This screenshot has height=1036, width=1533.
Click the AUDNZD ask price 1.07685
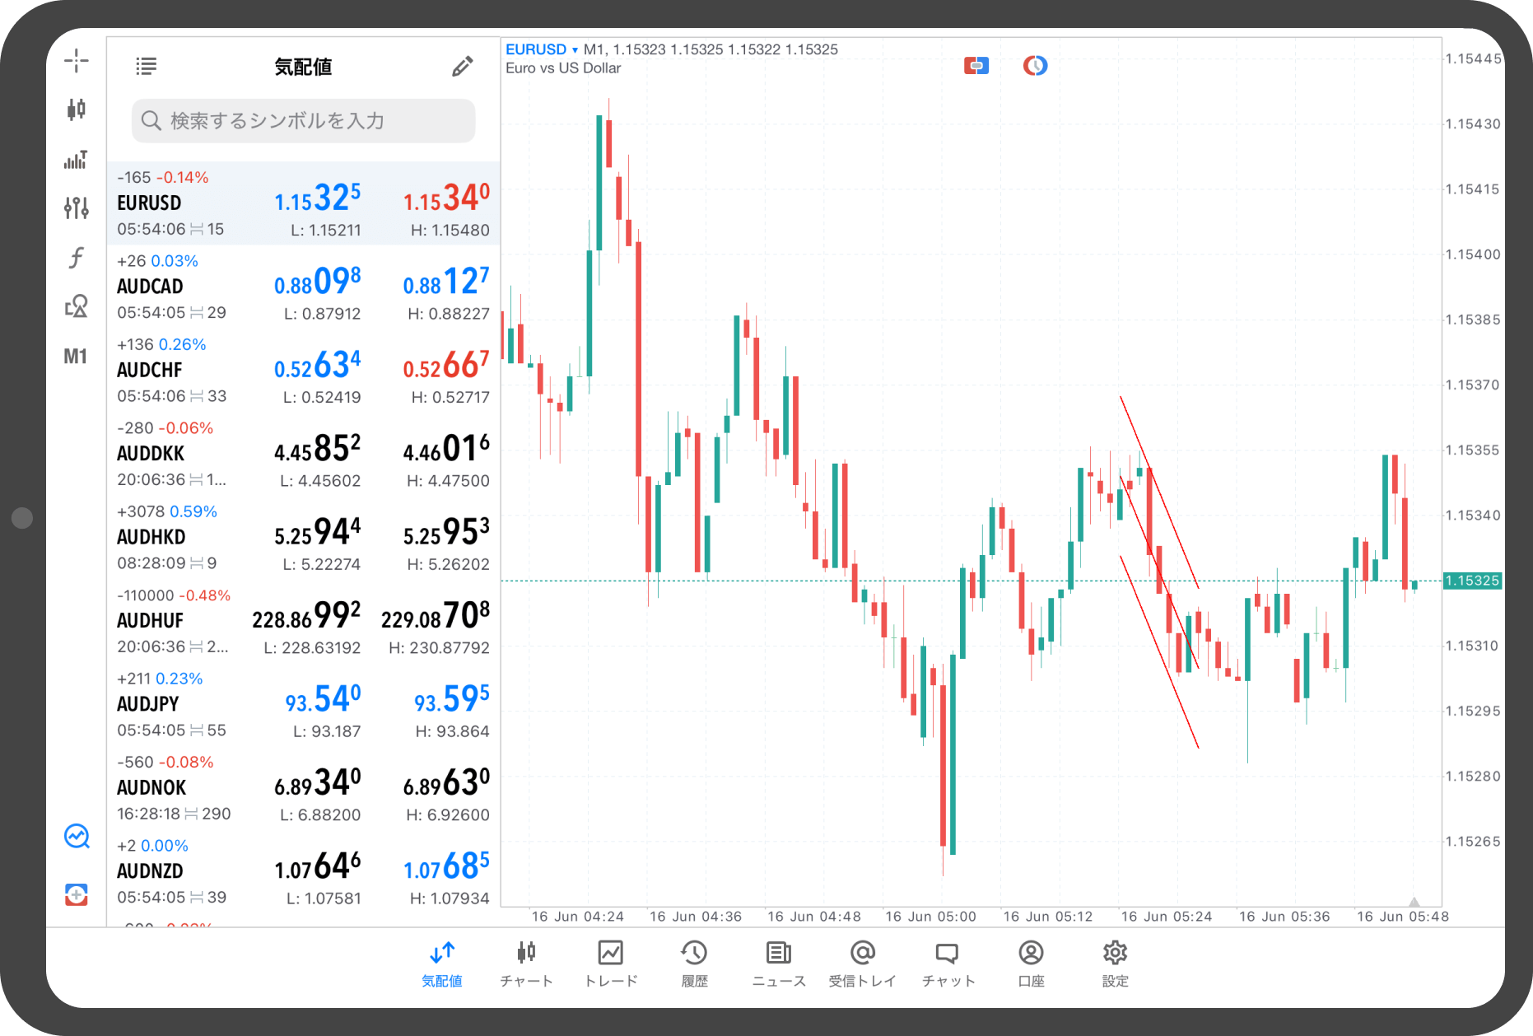(446, 866)
